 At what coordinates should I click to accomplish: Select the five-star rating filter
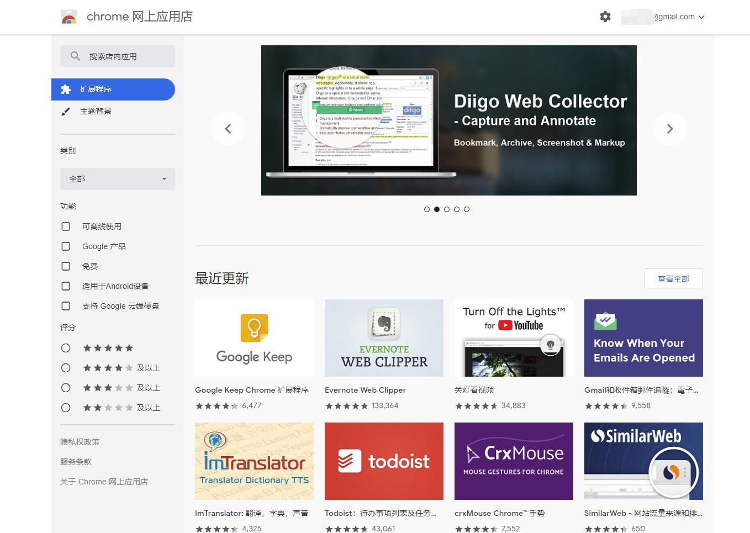pyautogui.click(x=66, y=347)
